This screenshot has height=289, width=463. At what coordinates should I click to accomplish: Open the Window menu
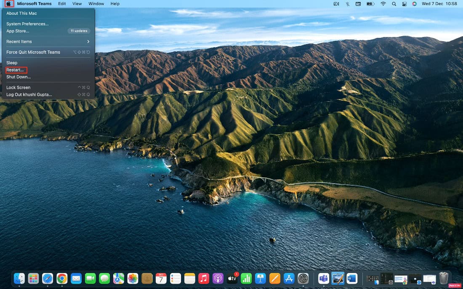point(96,3)
